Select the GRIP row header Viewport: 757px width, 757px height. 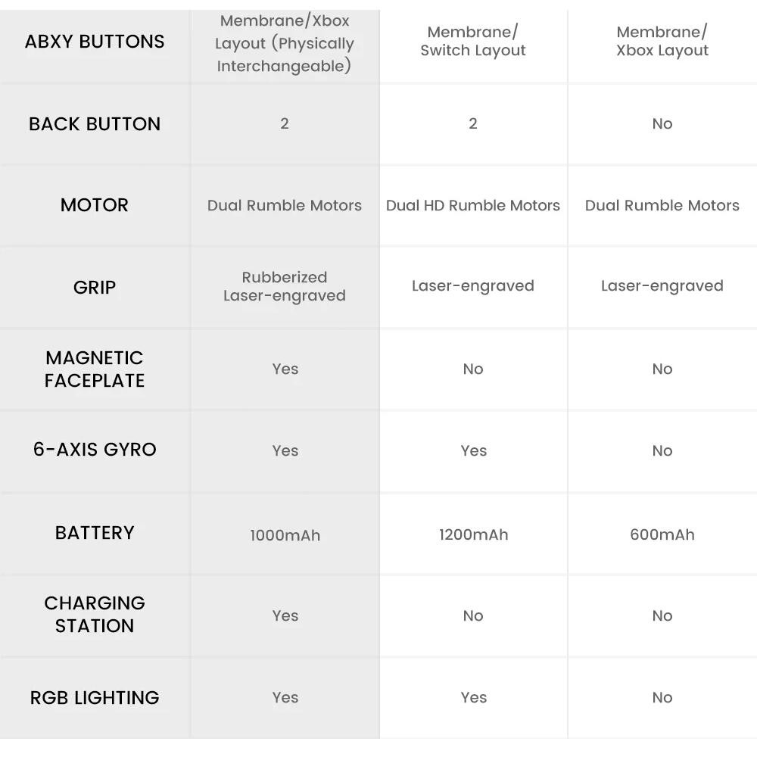95,288
